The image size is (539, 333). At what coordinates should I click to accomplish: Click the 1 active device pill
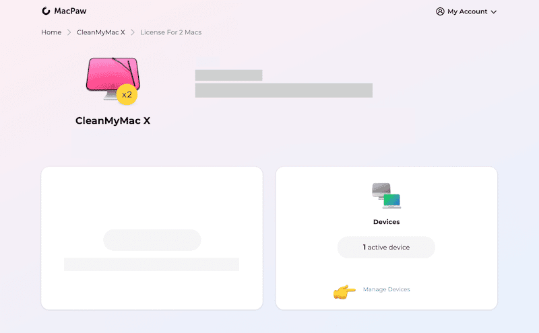(x=386, y=247)
